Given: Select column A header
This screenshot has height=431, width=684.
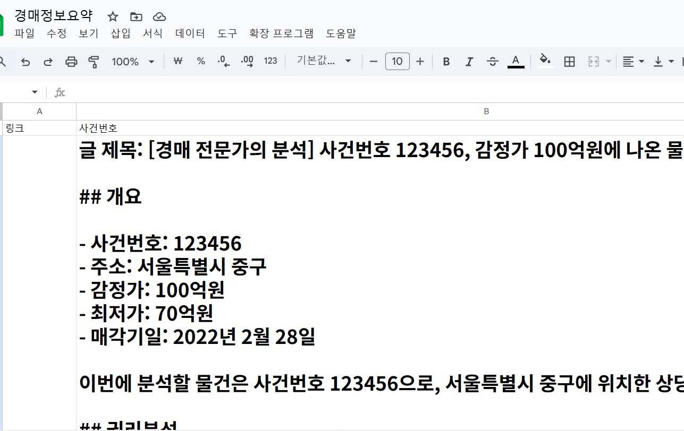Looking at the screenshot, I should tap(39, 111).
